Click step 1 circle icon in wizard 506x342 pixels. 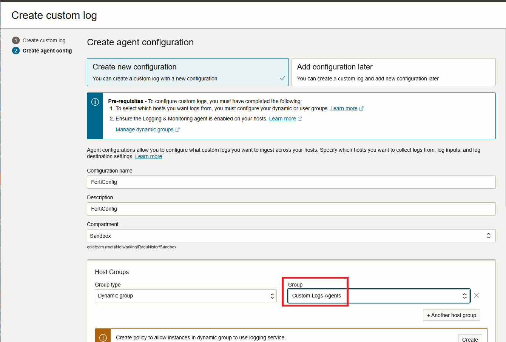coord(16,40)
